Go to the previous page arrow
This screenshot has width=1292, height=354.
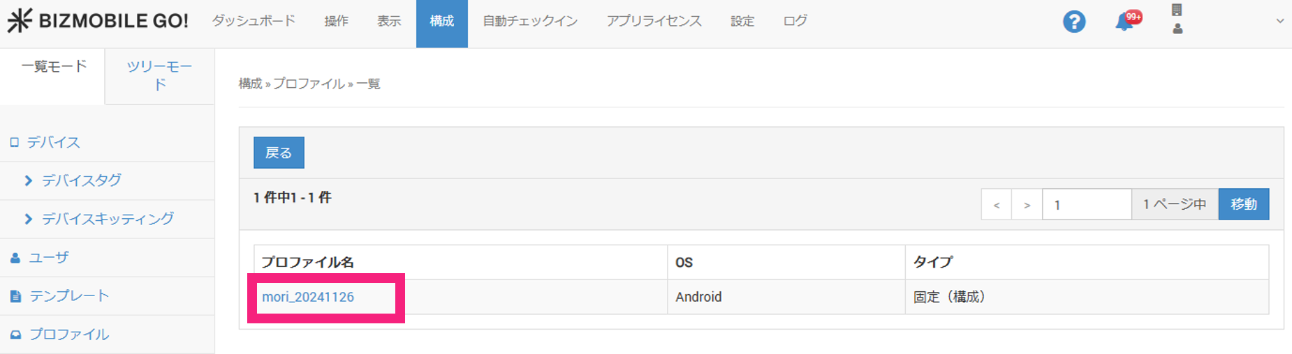coord(997,205)
